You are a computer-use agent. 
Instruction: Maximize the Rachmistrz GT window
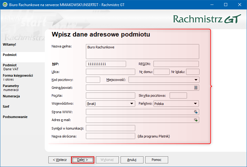pyautogui.click(x=226, y=5)
